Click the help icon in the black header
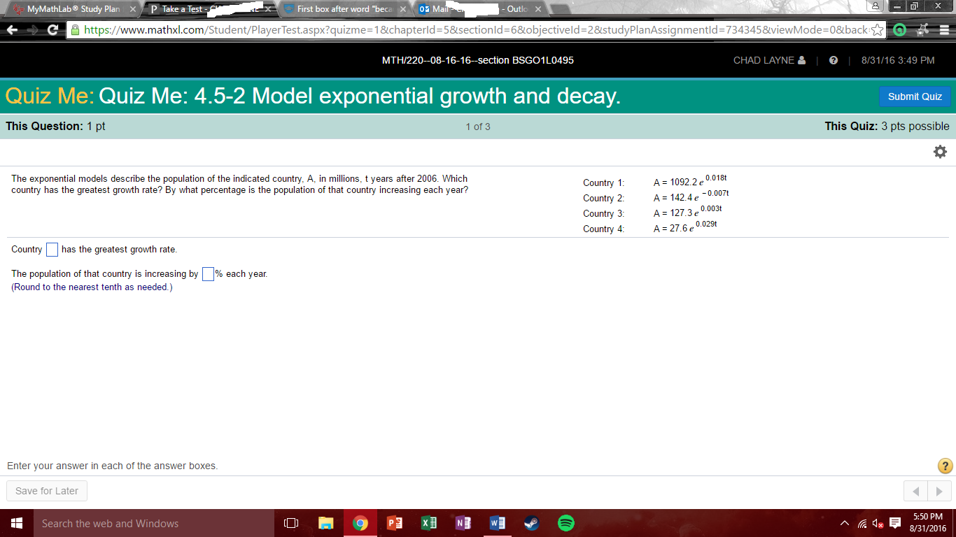Viewport: 956px width, 537px height. pos(834,60)
